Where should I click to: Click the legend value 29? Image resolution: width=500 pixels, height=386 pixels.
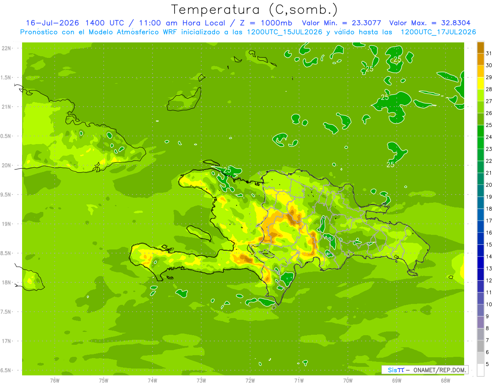pos(489,77)
